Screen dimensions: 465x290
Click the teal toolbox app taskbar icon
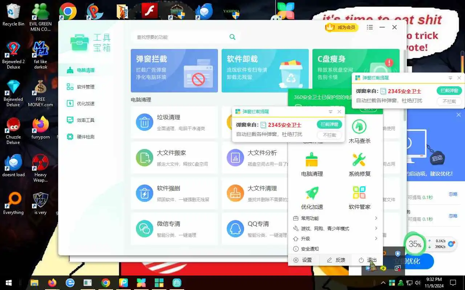click(x=177, y=283)
